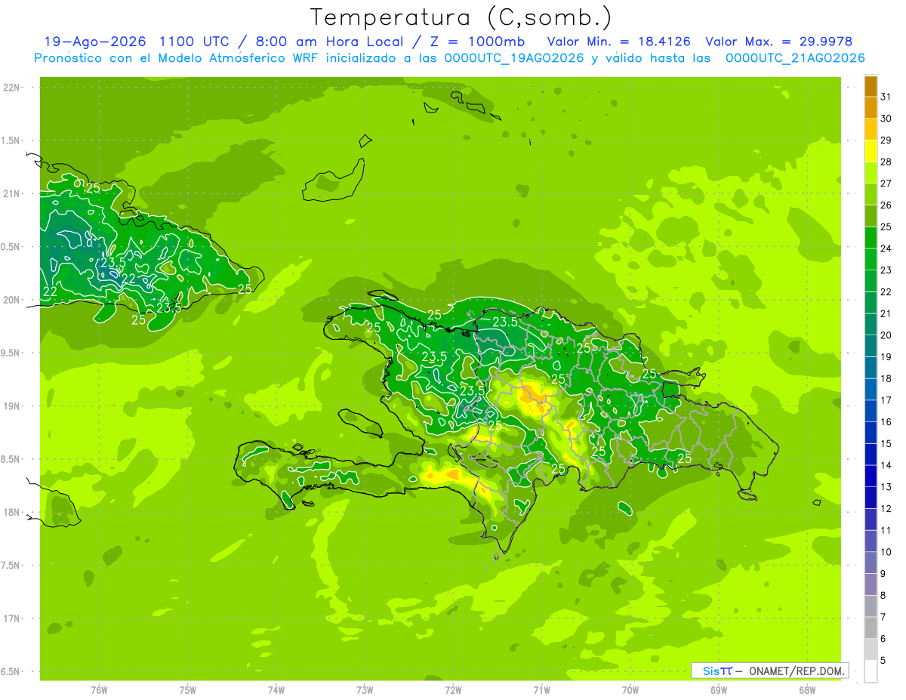This screenshot has height=700, width=906.
Task: Click '8:00 am Hora Local' text
Action: 331,42
